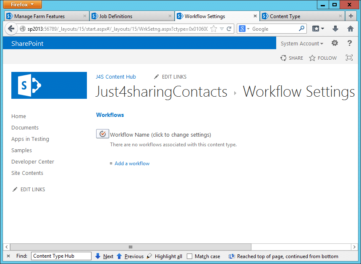The image size is (361, 264).
Task: Open a new browser tab
Action: pyautogui.click(x=351, y=16)
